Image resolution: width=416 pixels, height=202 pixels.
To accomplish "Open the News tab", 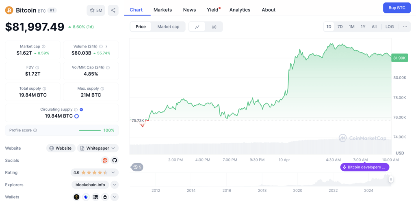I will coord(189,10).
